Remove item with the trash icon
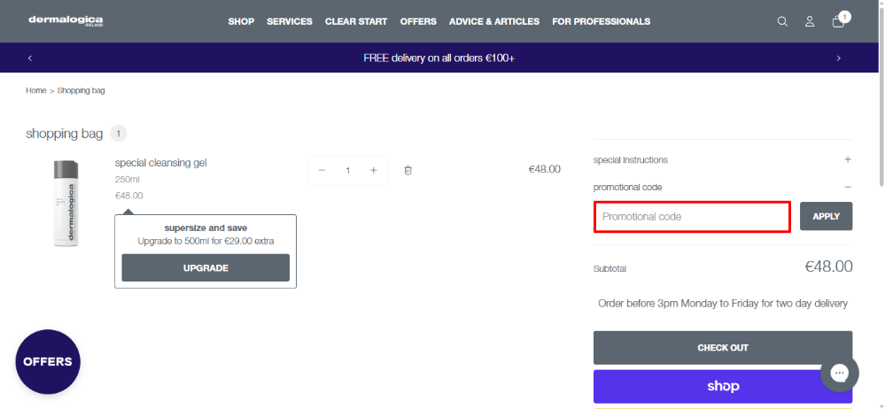This screenshot has width=885, height=409. 408,170
